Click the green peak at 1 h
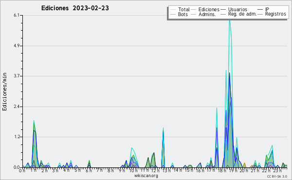 pyautogui.click(x=34, y=123)
